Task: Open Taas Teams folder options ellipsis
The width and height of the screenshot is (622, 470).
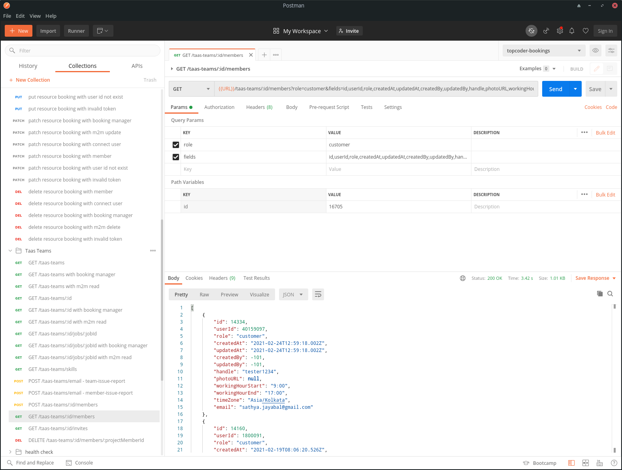Action: tap(153, 251)
